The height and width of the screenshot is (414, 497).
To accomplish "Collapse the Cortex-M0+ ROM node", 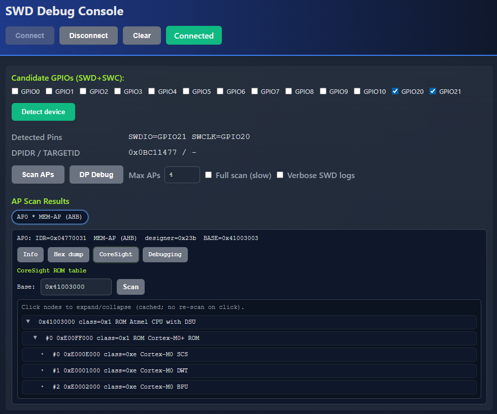I will [x=35, y=338].
